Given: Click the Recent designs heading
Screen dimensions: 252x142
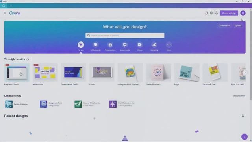Looking at the screenshot, I should click(16, 116).
